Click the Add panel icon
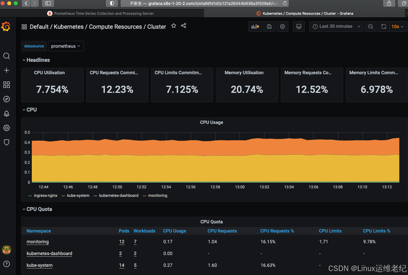 255,26
